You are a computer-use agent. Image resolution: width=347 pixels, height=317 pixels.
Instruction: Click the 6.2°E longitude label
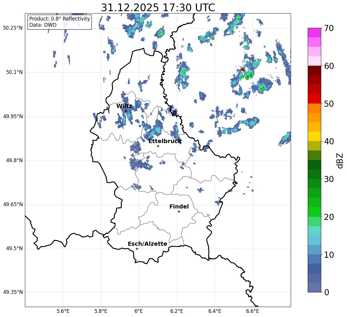point(177,311)
